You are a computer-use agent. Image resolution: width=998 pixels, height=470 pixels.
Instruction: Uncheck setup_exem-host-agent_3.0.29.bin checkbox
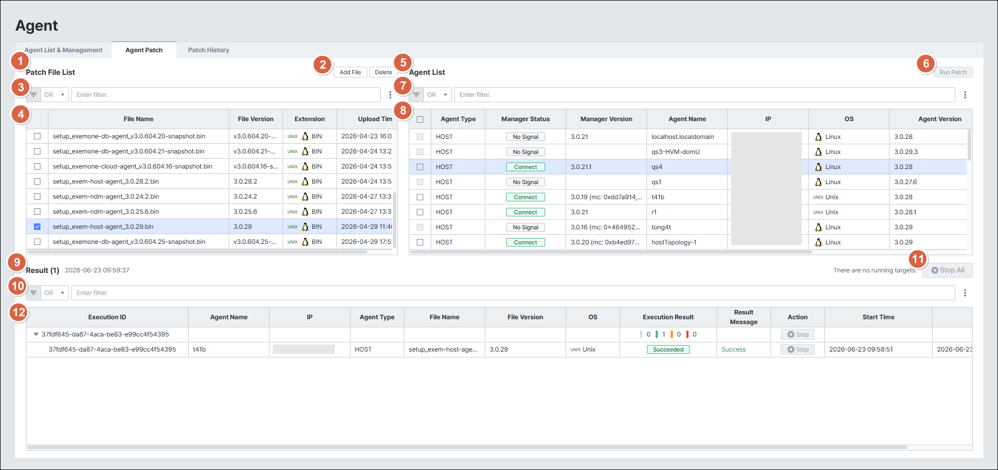click(37, 227)
